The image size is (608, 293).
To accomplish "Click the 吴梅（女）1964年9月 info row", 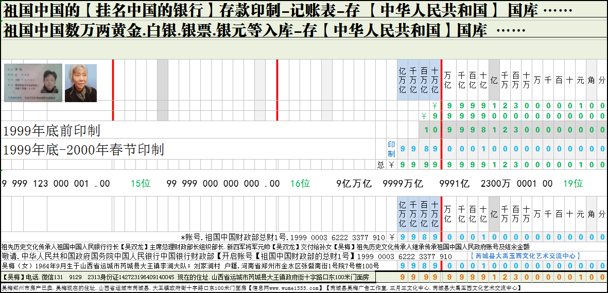I will click(190, 266).
